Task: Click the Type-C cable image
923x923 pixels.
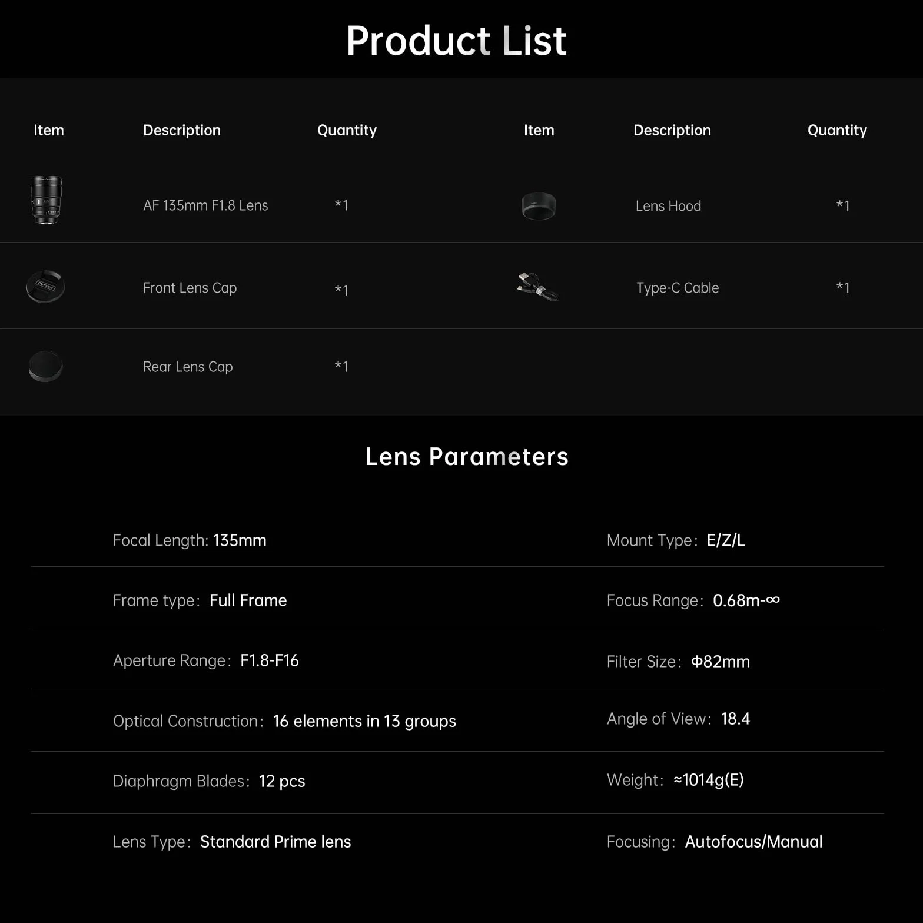Action: pyautogui.click(x=538, y=287)
